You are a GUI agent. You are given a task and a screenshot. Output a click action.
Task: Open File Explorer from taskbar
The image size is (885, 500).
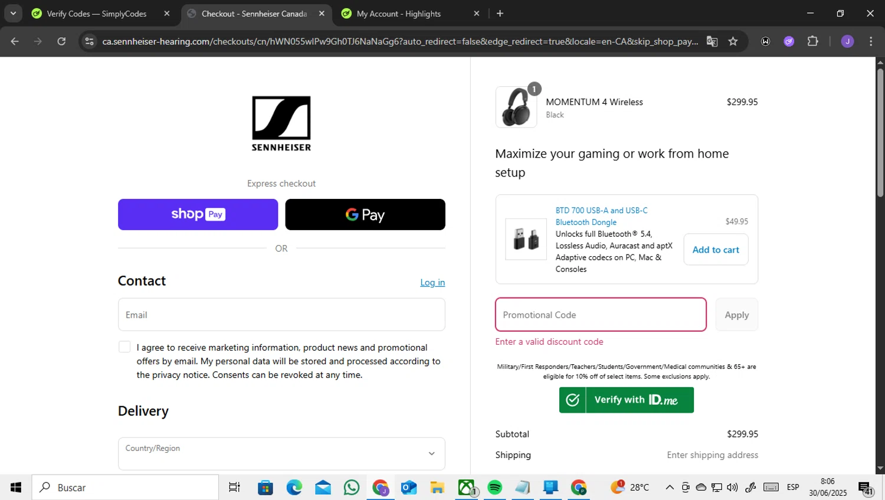pyautogui.click(x=437, y=488)
